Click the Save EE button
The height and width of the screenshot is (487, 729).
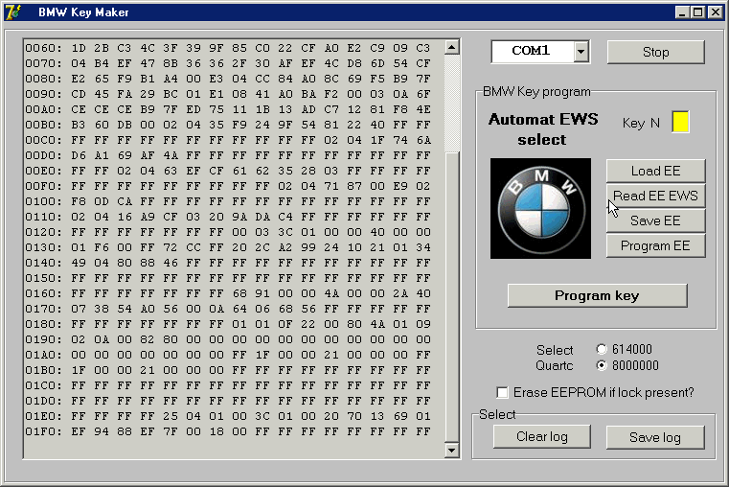655,220
